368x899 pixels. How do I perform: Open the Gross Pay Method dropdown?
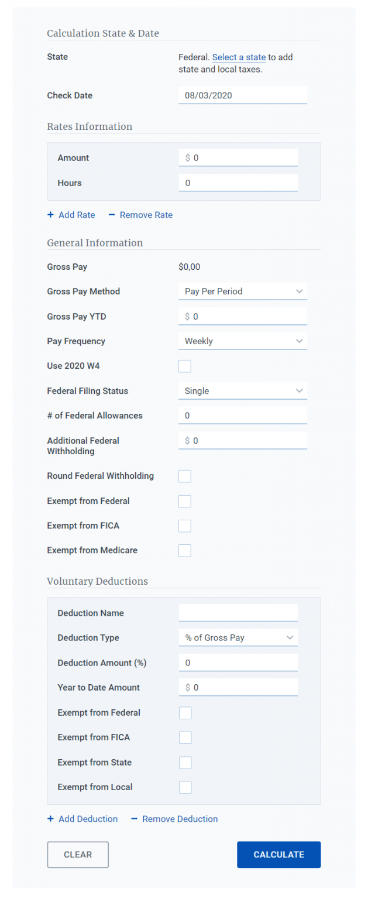click(x=243, y=291)
